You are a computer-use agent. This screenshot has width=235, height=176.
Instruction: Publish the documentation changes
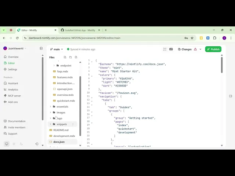click(213, 49)
